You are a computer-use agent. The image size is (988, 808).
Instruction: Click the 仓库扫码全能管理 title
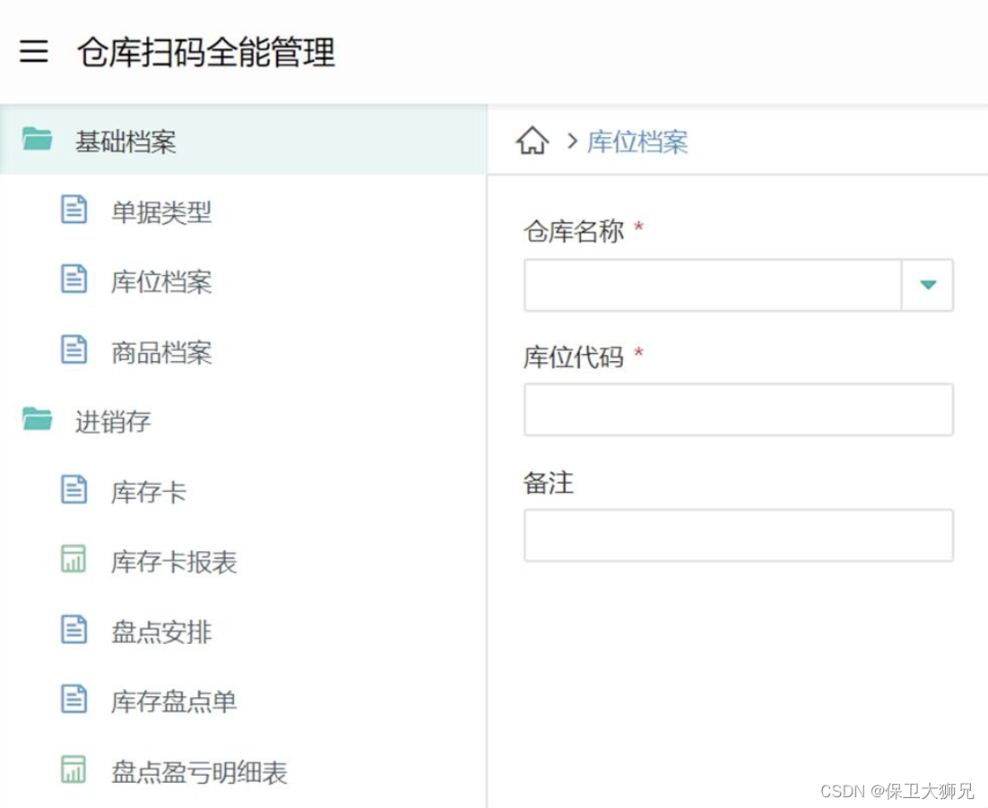pos(206,52)
